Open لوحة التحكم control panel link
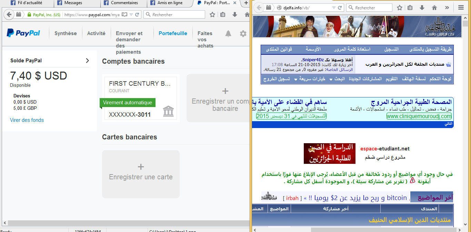Screen dimensions: 471x232 coord(440,79)
